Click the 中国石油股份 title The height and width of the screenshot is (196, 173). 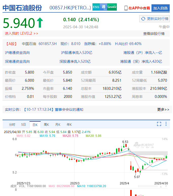pos(22,8)
